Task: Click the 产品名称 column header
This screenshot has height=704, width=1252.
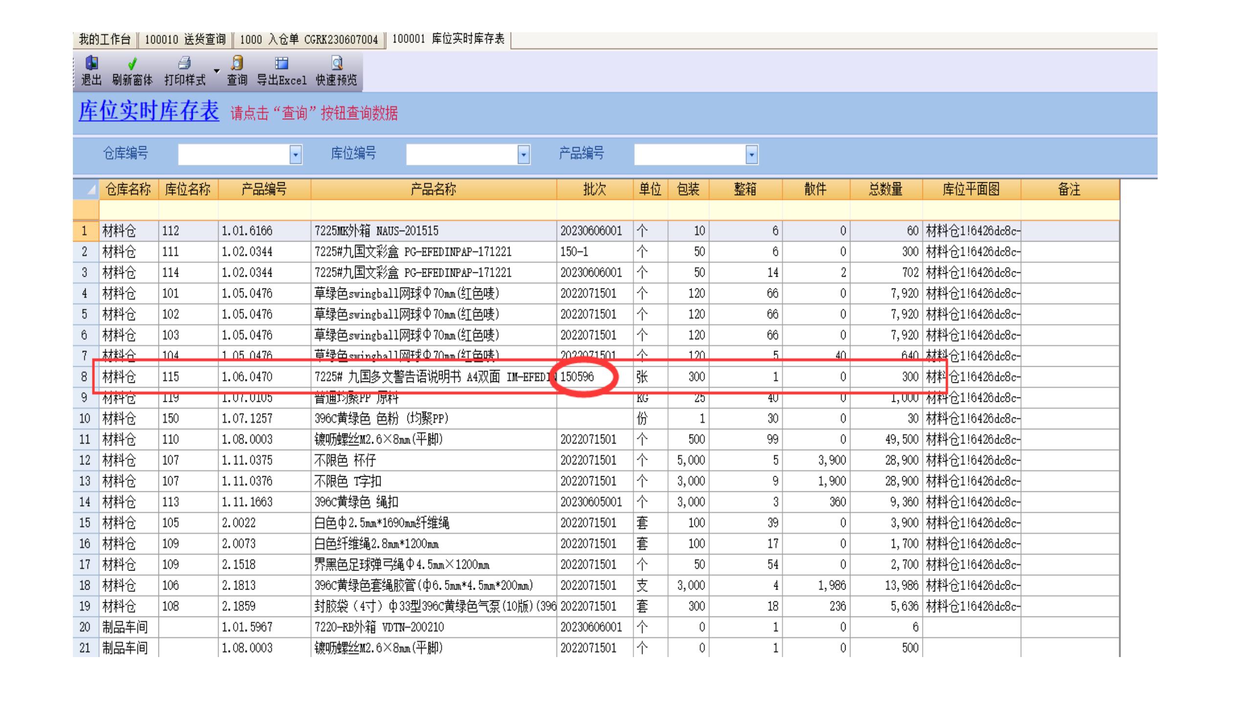Action: (433, 189)
